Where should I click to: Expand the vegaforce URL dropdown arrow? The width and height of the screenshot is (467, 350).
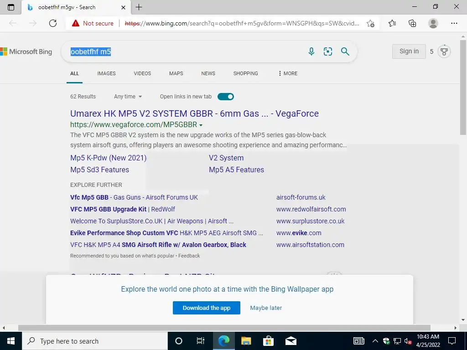(201, 125)
